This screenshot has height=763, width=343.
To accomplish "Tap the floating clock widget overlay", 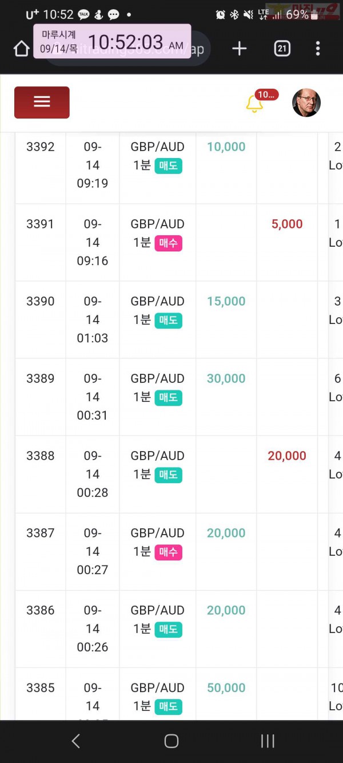I will (x=112, y=41).
